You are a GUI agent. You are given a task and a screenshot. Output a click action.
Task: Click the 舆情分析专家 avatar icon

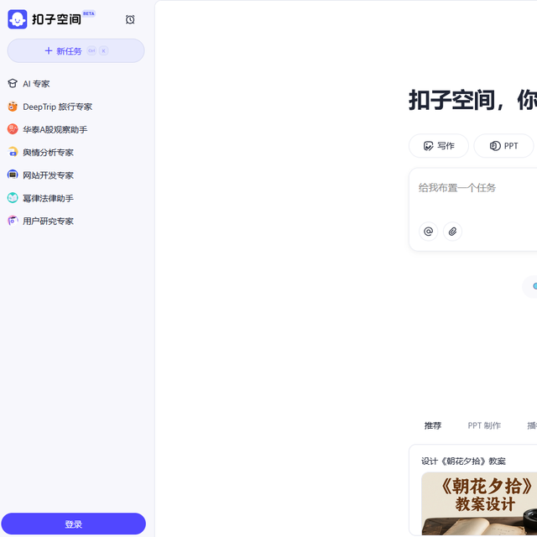(x=13, y=152)
